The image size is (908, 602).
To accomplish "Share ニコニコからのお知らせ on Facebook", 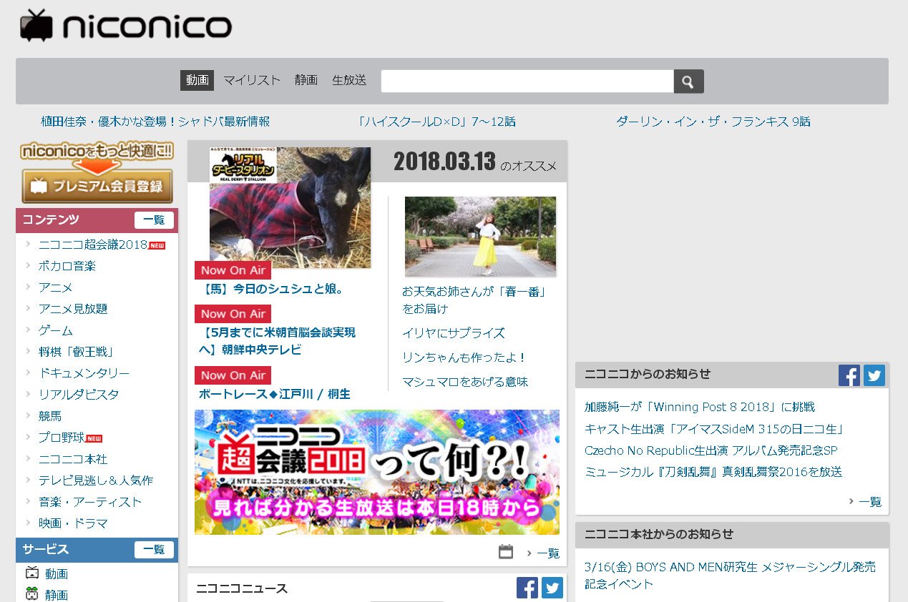I will point(849,375).
